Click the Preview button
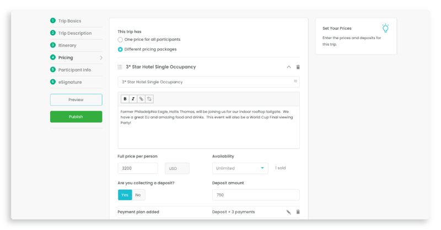This screenshot has height=230, width=441. coord(76,100)
